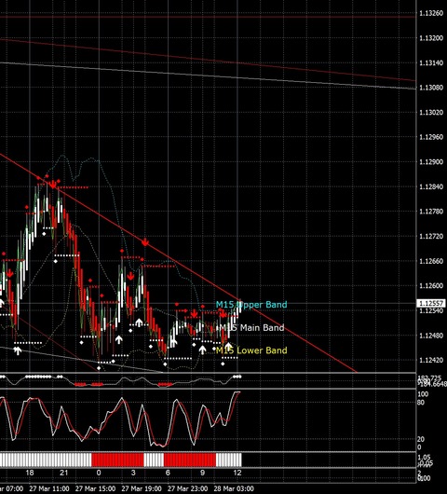The image size is (447, 494).
Task: Click the 27 Mar 15:00 time label
Action: coord(95,488)
